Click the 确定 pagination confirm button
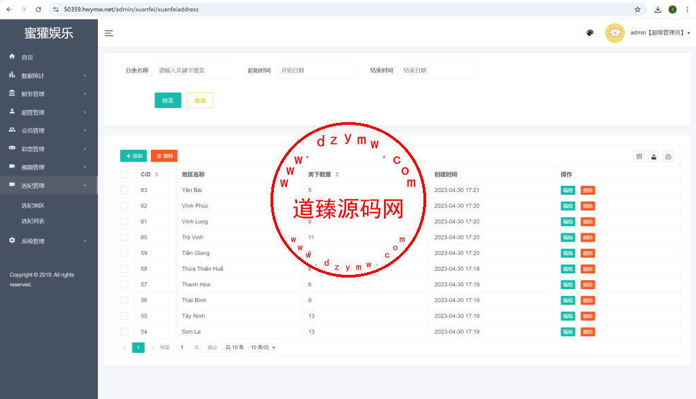The image size is (696, 399). click(213, 347)
